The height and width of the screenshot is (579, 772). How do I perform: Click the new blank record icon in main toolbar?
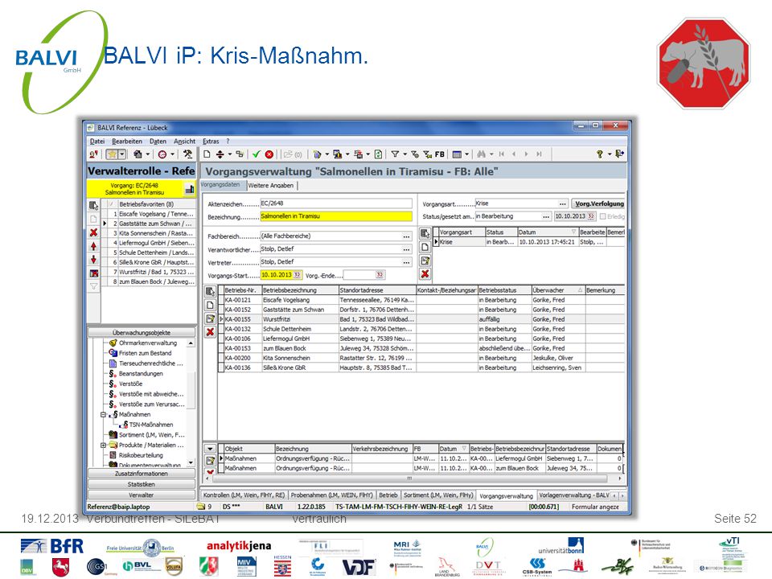coord(207,154)
